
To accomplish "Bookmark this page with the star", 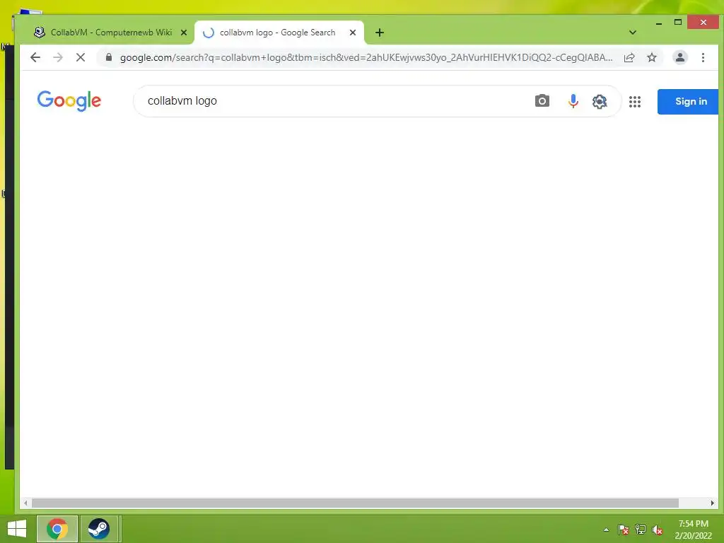I will coord(651,57).
